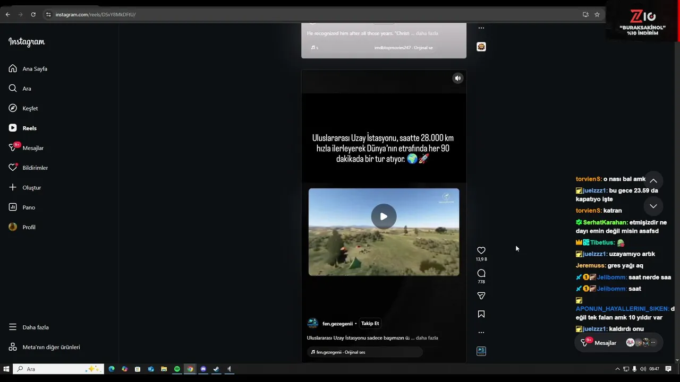Open Outlook from the taskbar
680x382 pixels.
pos(151,369)
